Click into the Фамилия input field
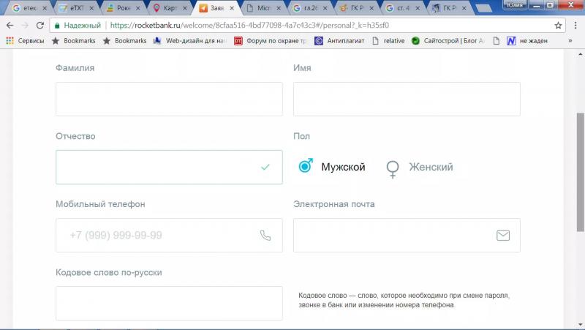 tap(169, 99)
